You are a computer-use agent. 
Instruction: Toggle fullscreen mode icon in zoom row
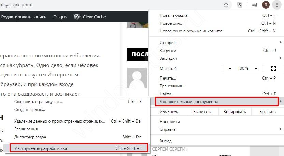point(273,68)
